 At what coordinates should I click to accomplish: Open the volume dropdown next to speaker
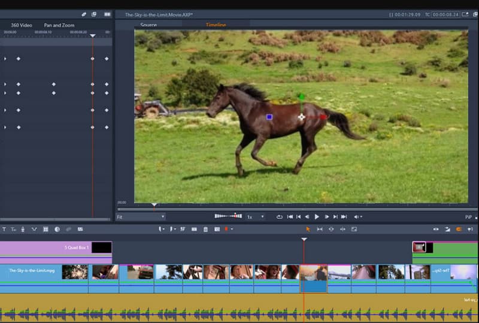(x=362, y=217)
